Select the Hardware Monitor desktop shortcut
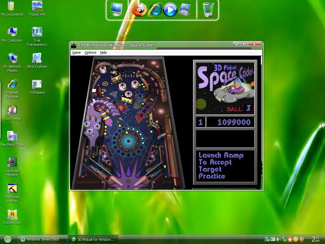Image resolution: width=325 pixels, height=244 pixels. pos(12,167)
